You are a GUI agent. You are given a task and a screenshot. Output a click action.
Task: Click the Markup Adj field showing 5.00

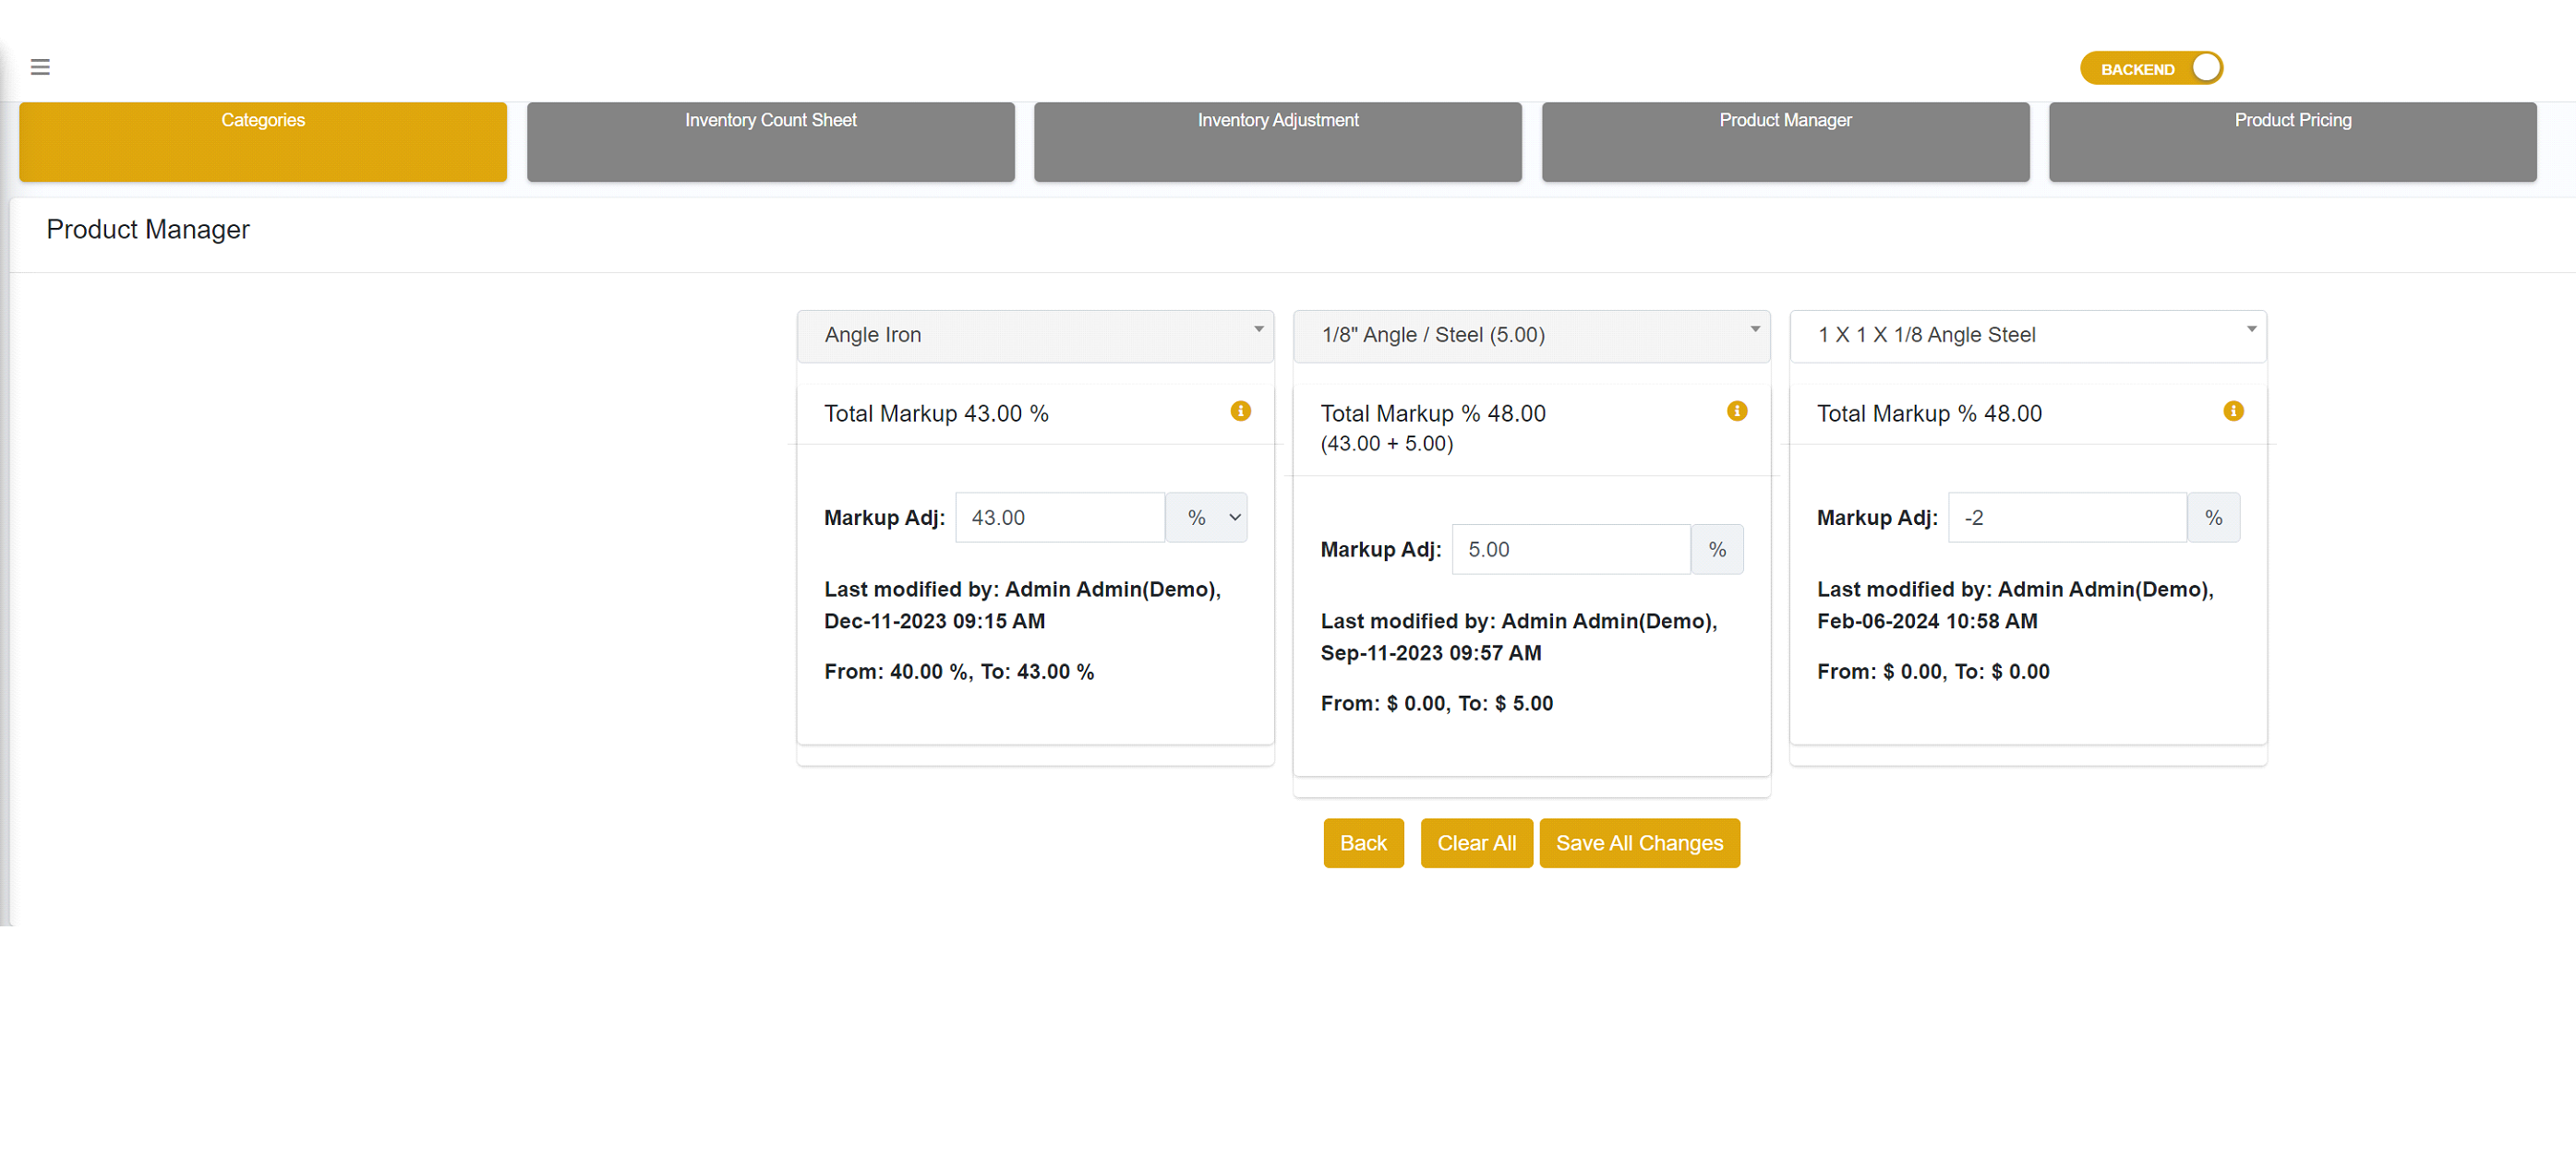pos(1570,550)
